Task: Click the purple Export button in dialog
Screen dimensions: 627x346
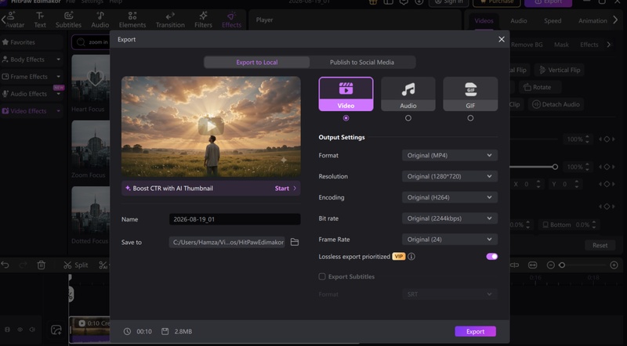Action: [475, 331]
